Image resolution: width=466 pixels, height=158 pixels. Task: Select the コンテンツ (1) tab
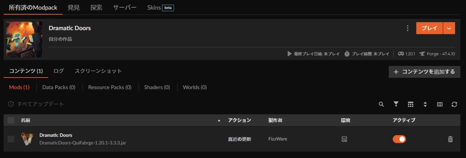pos(26,71)
